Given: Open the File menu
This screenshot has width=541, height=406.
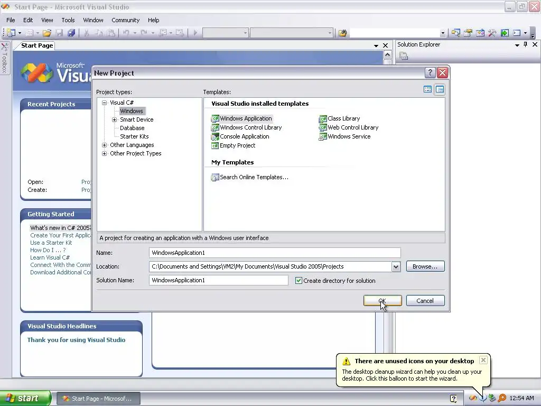Looking at the screenshot, I should point(11,20).
